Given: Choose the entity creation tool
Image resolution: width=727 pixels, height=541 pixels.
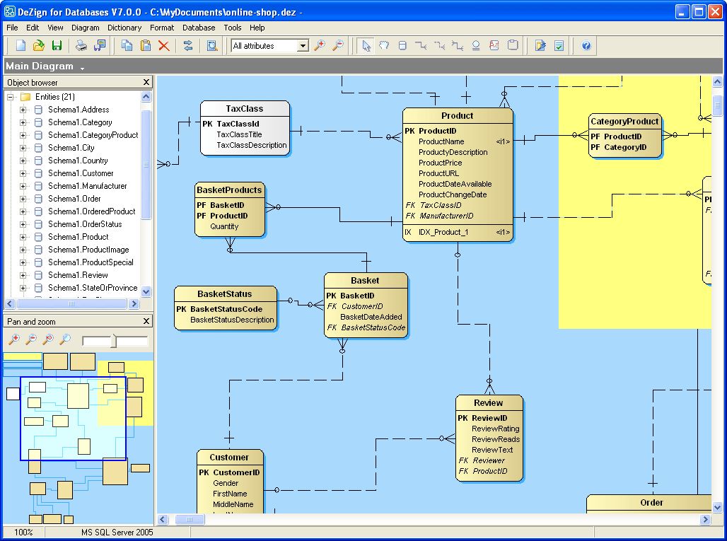Looking at the screenshot, I should coord(402,45).
